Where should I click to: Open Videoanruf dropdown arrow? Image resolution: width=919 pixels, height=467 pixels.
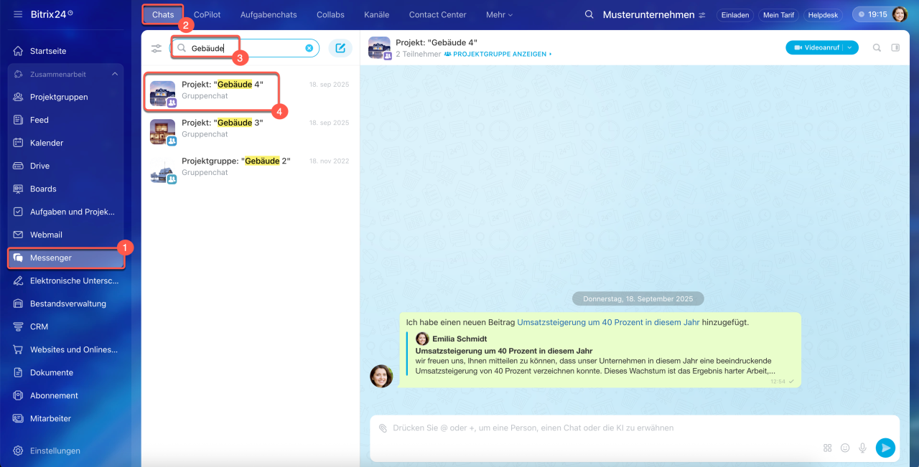[850, 48]
